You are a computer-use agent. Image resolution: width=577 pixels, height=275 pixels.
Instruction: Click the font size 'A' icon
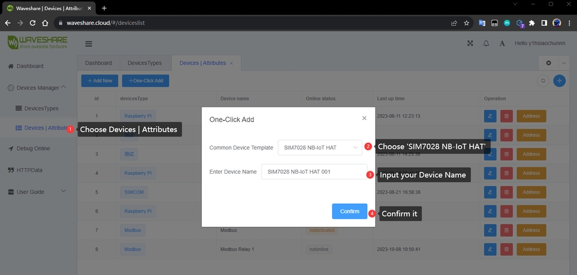click(502, 44)
